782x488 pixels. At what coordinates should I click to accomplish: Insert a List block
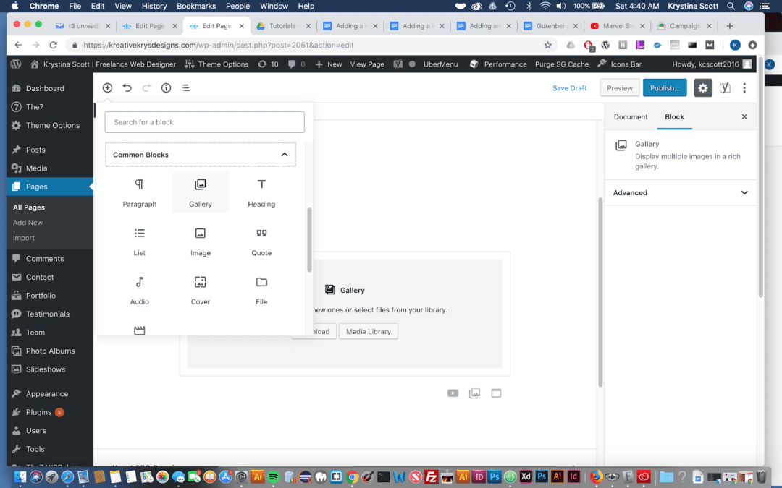[140, 241]
